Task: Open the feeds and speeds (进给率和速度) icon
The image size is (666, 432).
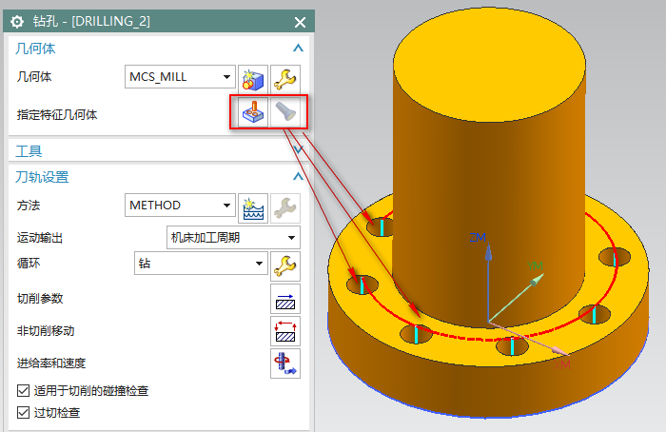Action: pyautogui.click(x=284, y=363)
